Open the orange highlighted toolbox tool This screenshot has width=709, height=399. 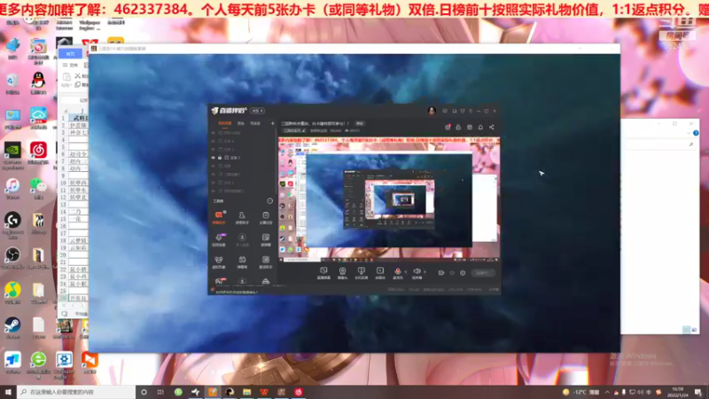pos(219,217)
